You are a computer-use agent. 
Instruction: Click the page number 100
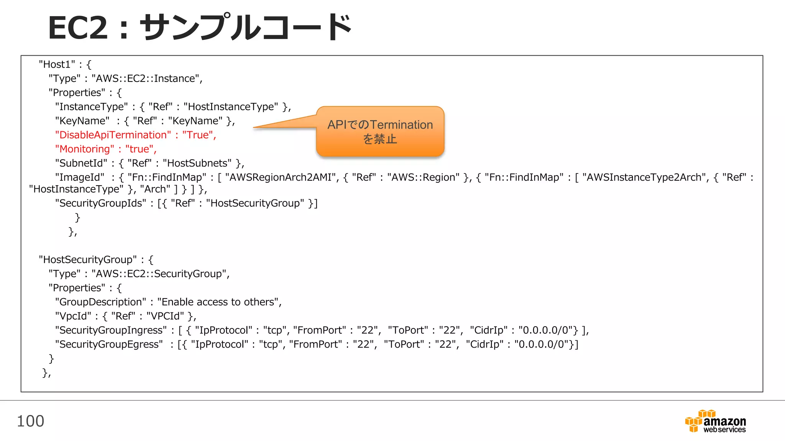coord(31,421)
